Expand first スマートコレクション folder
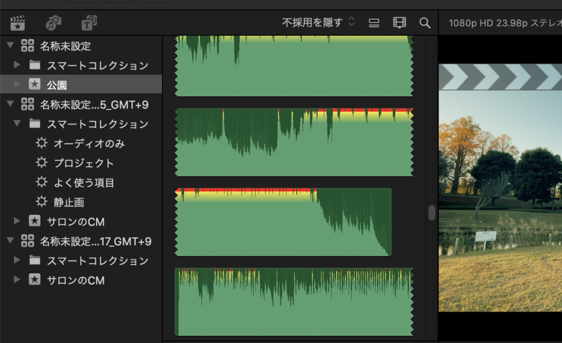 click(16, 65)
